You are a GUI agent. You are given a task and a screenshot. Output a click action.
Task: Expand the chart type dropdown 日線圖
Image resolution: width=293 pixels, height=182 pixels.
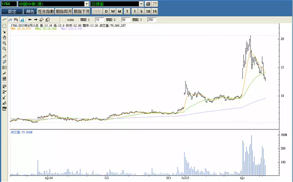coord(141,4)
